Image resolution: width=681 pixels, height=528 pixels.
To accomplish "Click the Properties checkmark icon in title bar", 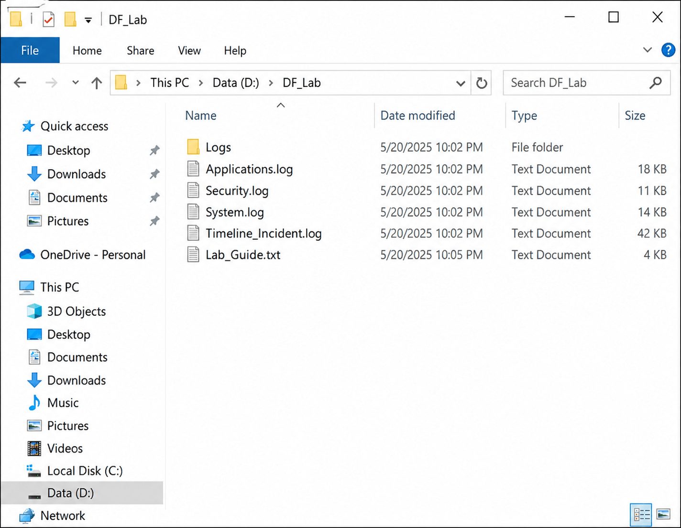I will point(48,20).
